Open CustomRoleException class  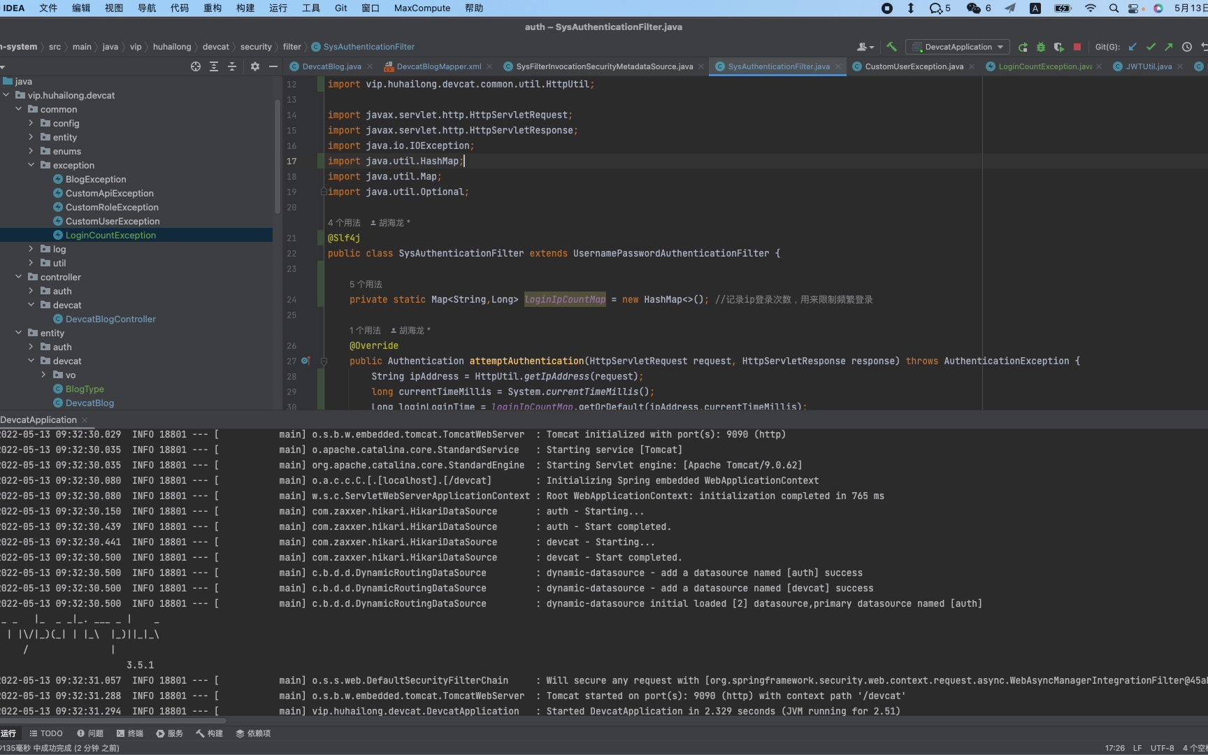(x=112, y=207)
